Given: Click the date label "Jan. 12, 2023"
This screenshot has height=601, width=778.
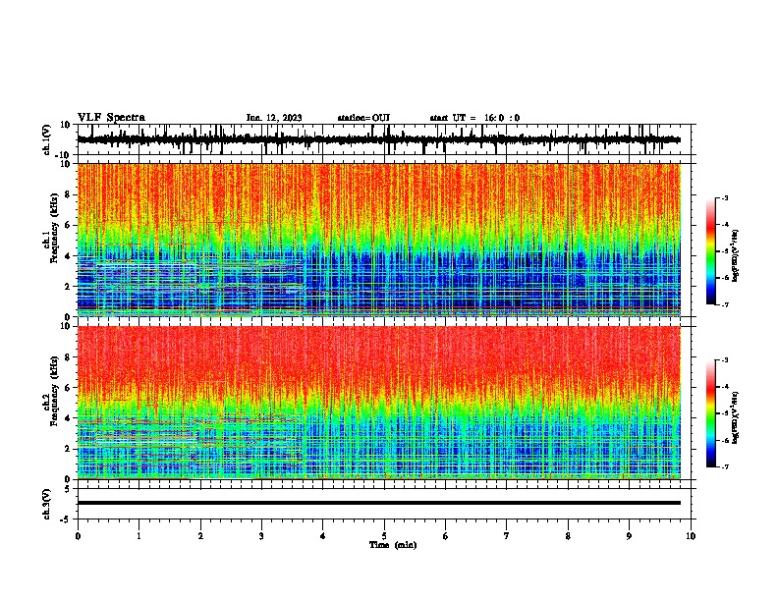Looking at the screenshot, I should (x=274, y=118).
